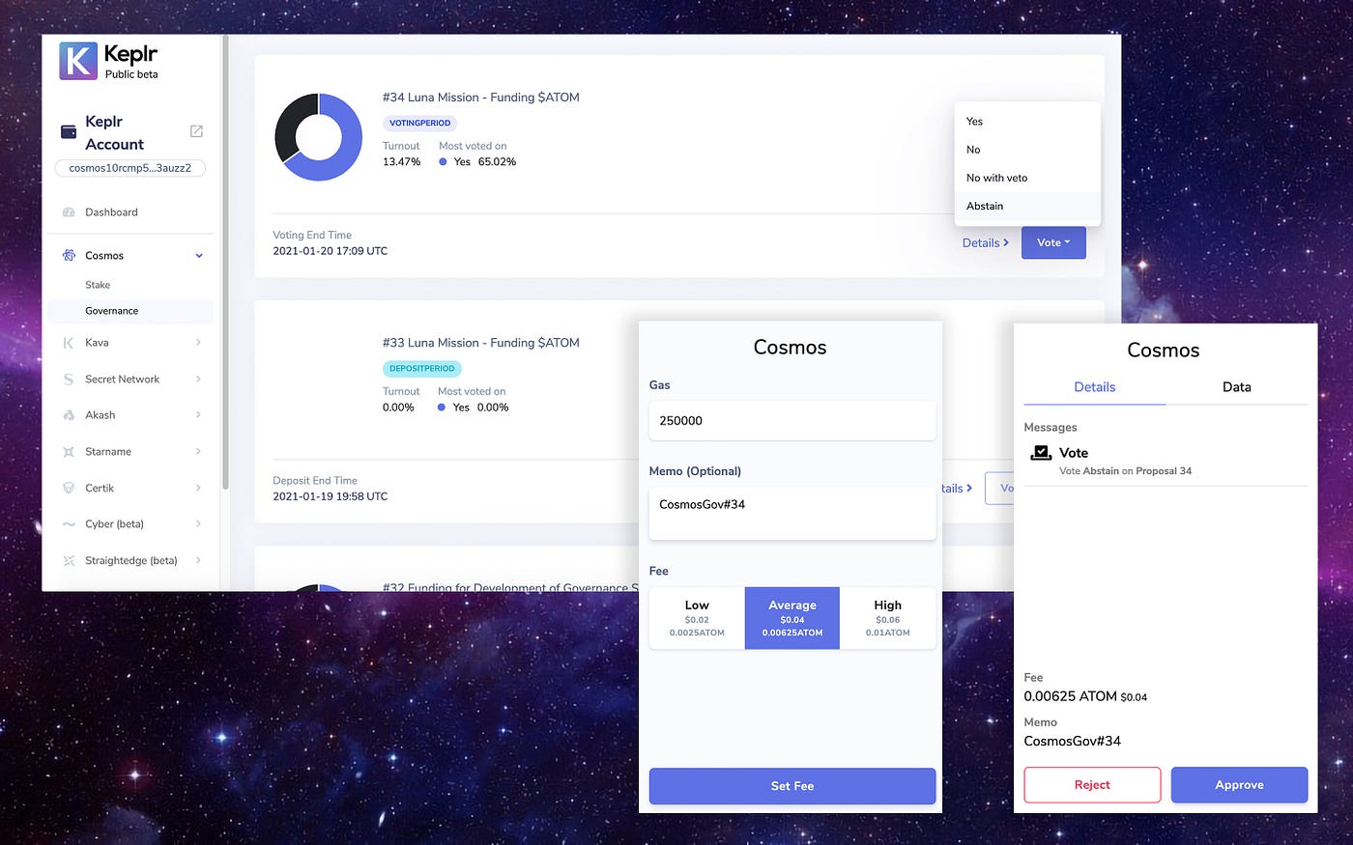Select the Low fee option
This screenshot has height=845, width=1353.
click(x=697, y=618)
